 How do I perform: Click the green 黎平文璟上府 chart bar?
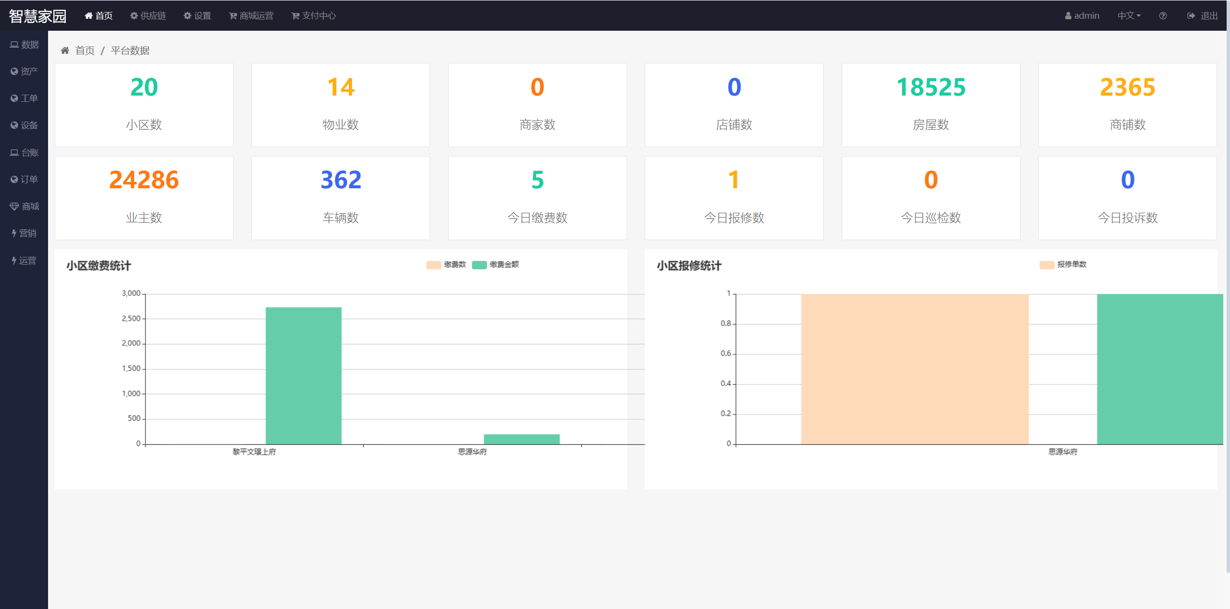point(304,376)
